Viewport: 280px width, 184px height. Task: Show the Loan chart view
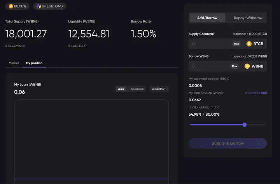tap(121, 89)
